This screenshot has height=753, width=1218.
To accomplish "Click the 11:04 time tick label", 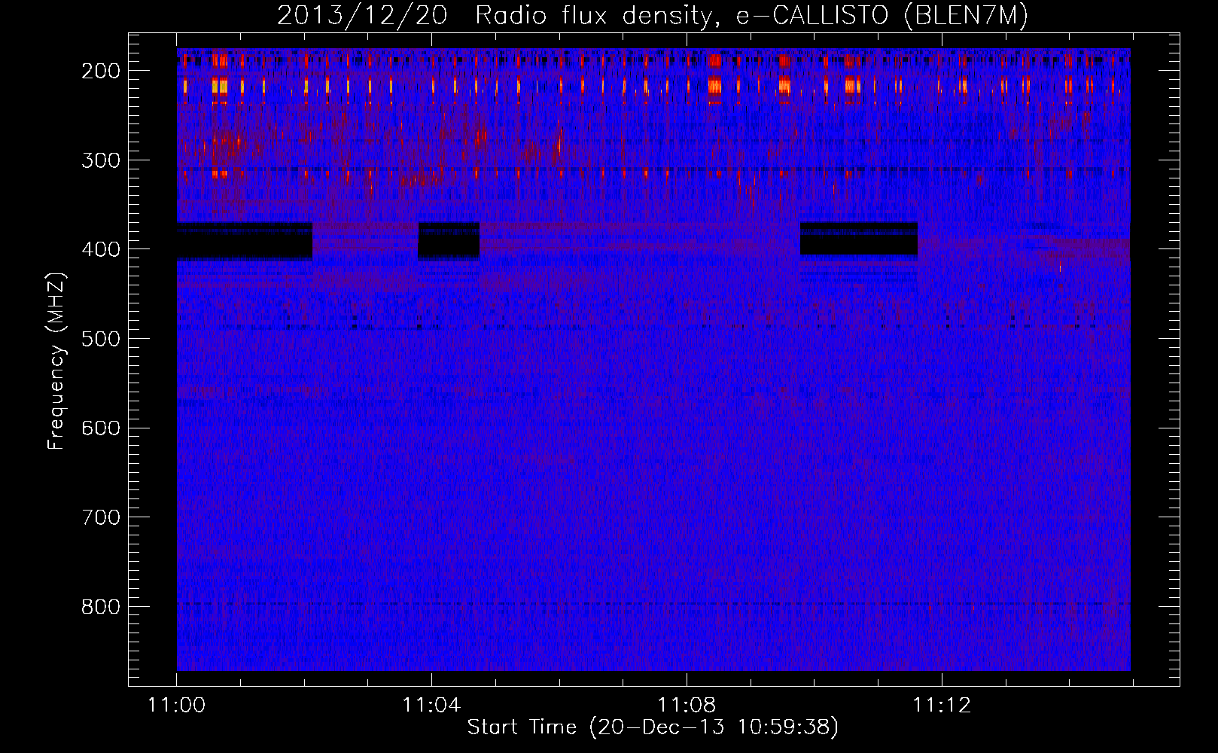I will pos(431,706).
